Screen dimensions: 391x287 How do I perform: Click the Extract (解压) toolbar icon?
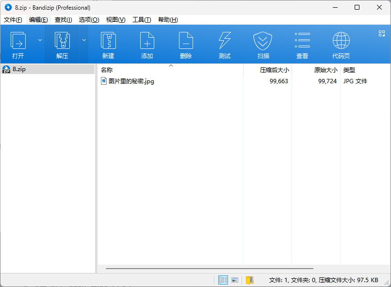[x=62, y=41]
